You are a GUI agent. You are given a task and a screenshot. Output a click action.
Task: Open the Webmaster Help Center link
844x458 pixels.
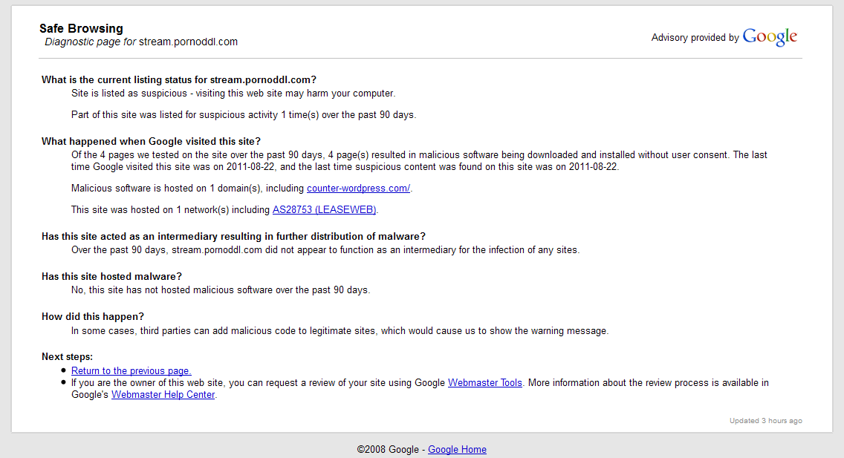(x=163, y=395)
